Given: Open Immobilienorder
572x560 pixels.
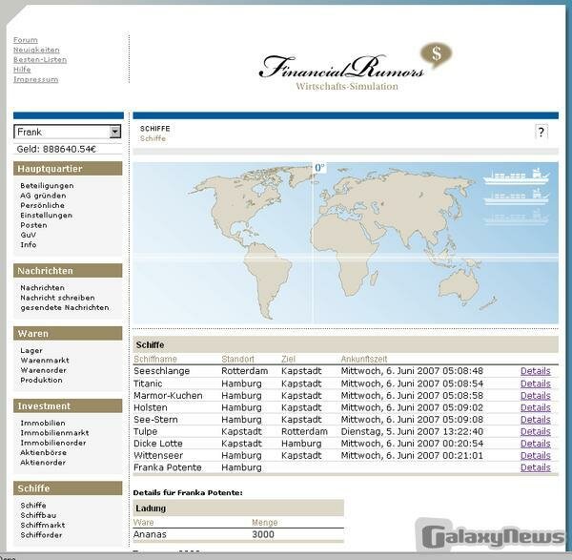Looking at the screenshot, I should 53,443.
